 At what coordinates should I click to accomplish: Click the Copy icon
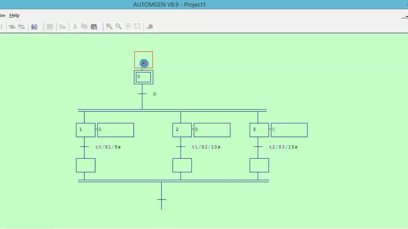84,26
